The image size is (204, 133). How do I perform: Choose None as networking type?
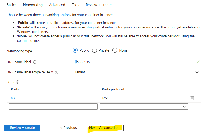click(115, 50)
